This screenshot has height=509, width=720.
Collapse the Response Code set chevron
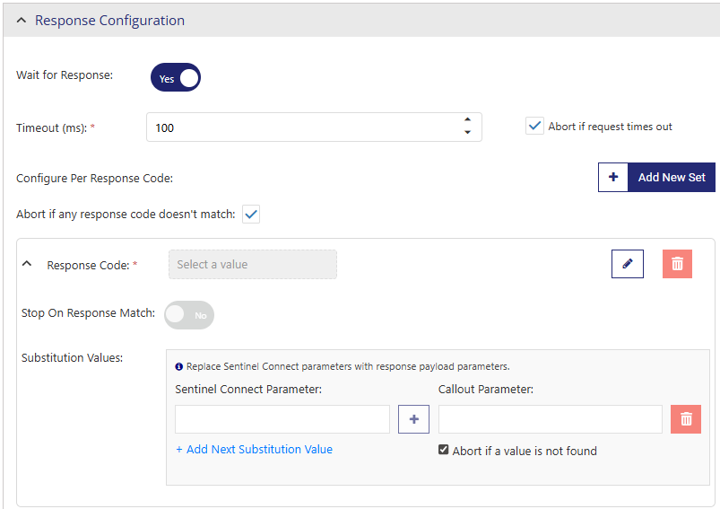(27, 265)
